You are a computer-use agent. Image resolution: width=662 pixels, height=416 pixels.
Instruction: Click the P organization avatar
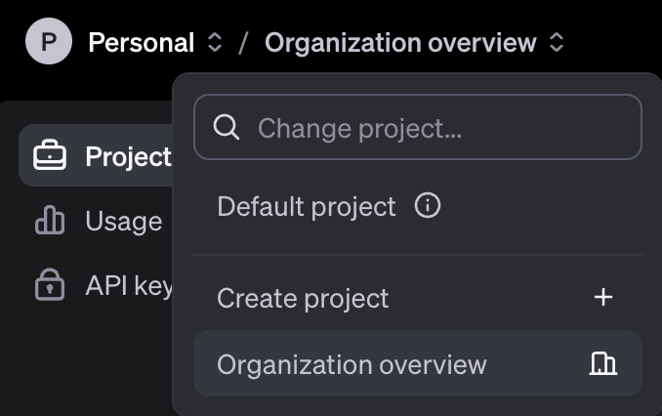(49, 41)
